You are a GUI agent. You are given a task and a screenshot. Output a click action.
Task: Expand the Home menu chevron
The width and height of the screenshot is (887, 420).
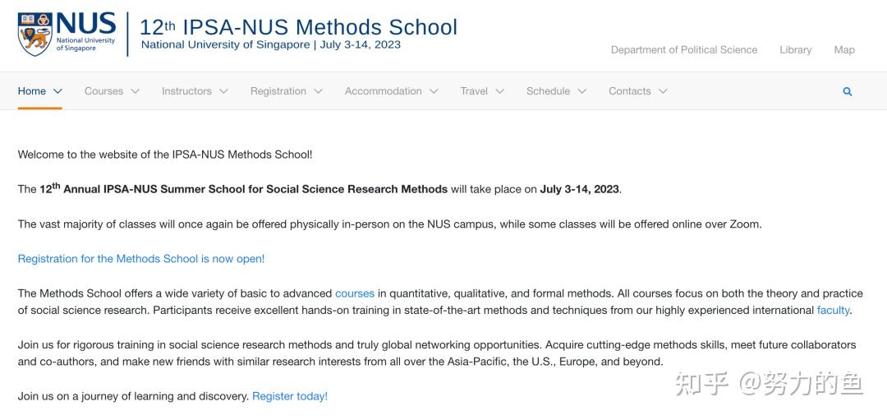[x=57, y=91]
